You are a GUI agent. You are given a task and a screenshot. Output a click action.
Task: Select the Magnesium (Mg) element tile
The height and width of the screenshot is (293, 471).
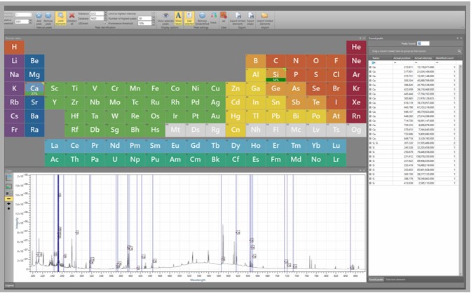click(x=34, y=75)
